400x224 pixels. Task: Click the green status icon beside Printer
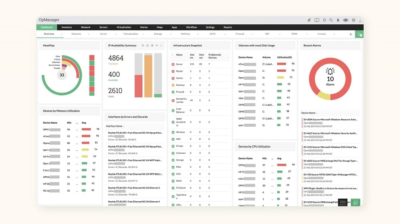[173, 146]
